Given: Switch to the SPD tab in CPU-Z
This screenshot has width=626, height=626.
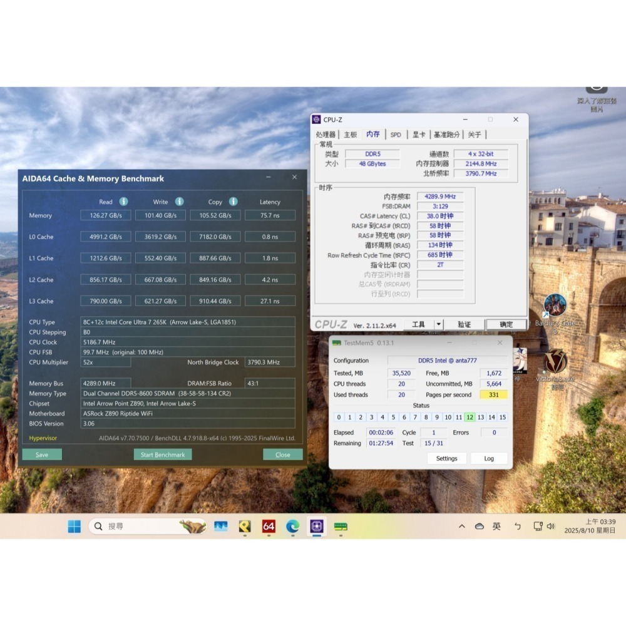Looking at the screenshot, I should pos(396,135).
